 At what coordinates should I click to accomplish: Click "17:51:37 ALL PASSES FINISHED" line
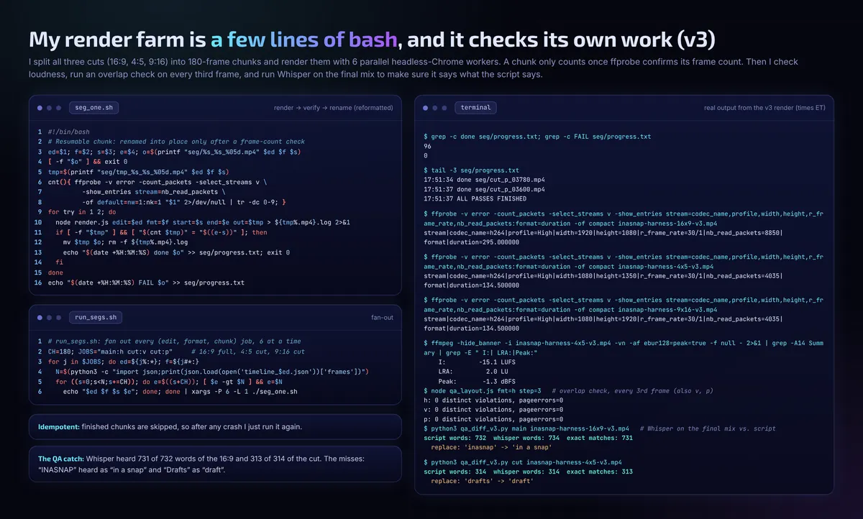pyautogui.click(x=475, y=198)
